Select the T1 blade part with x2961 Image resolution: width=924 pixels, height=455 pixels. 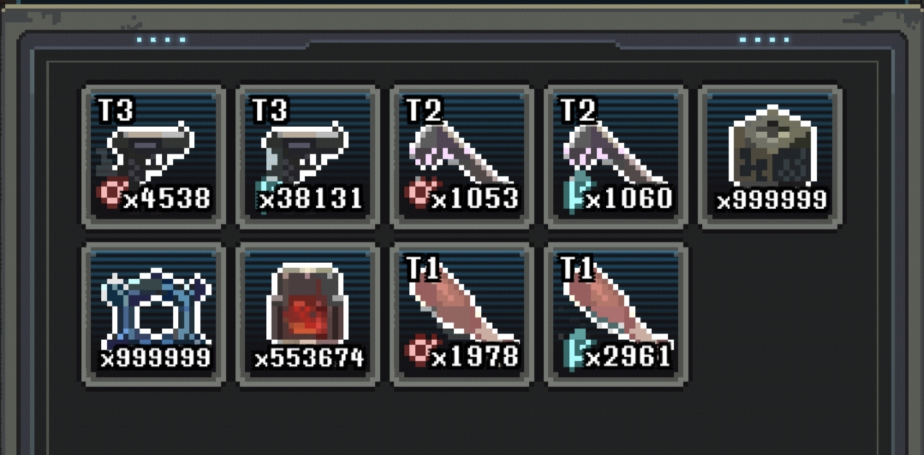tap(616, 315)
